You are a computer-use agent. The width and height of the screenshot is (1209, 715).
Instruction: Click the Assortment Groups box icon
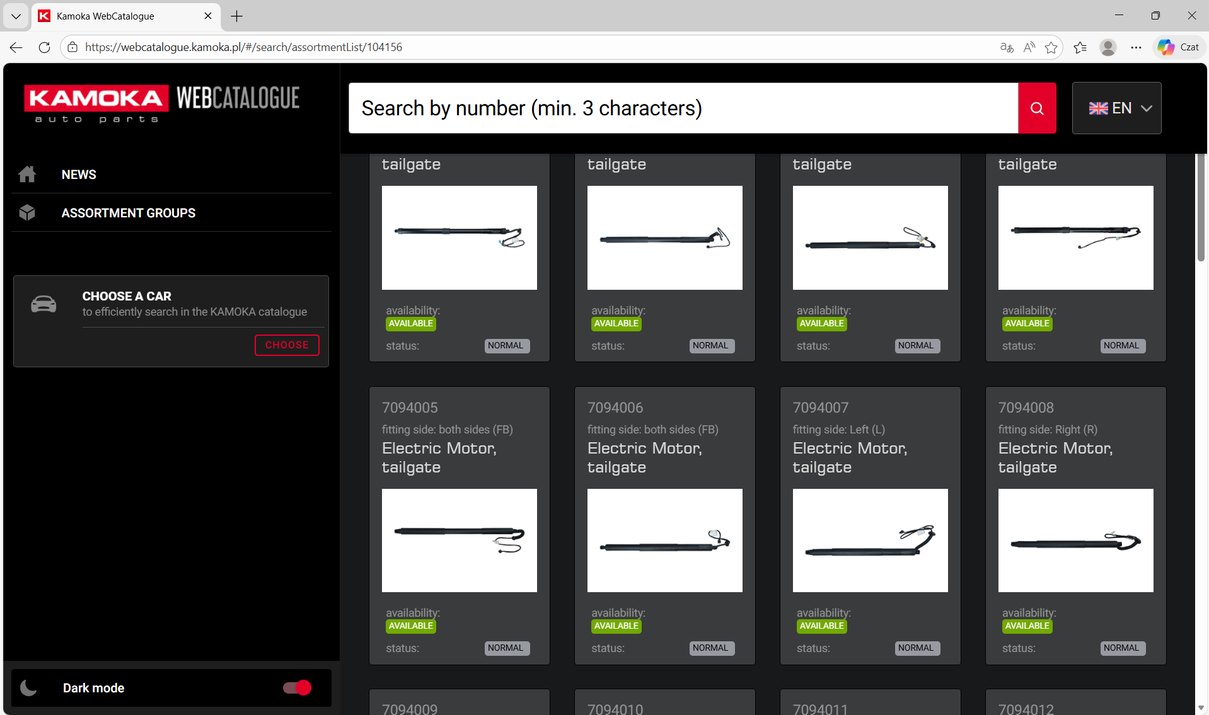point(27,213)
